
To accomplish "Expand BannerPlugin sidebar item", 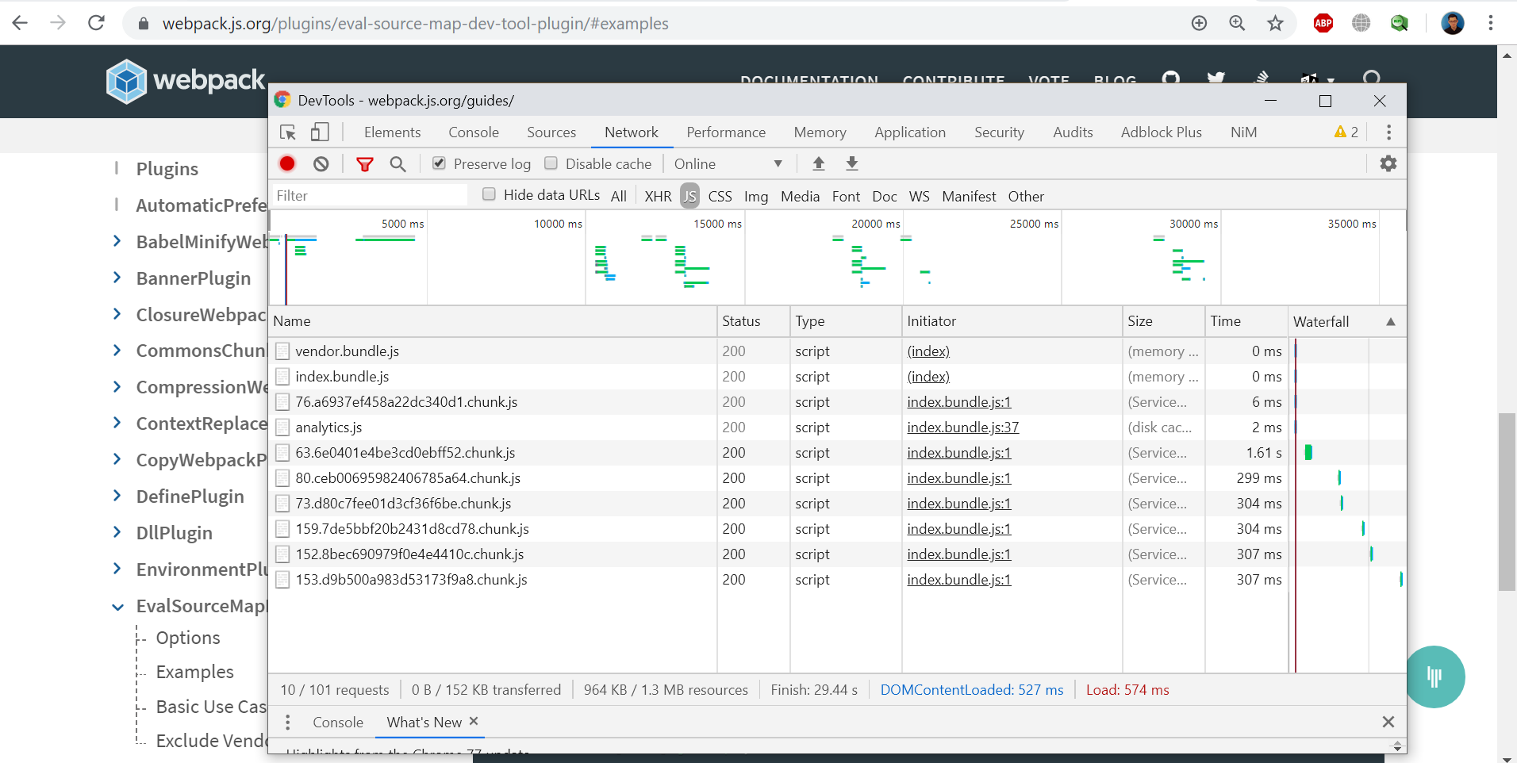I will [117, 278].
